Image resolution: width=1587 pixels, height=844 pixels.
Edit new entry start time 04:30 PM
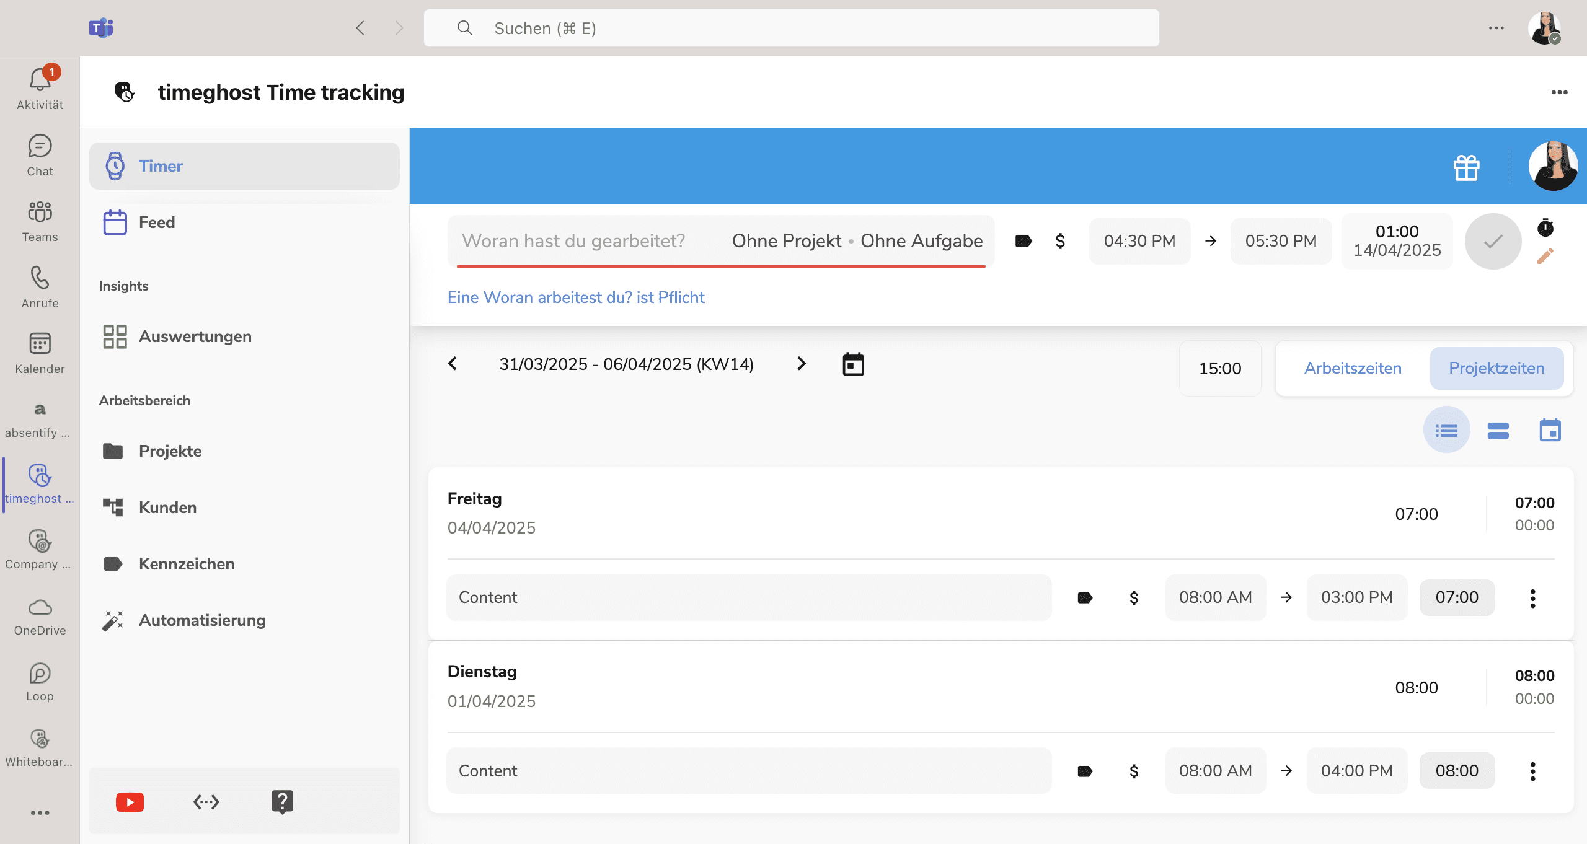pyautogui.click(x=1139, y=241)
